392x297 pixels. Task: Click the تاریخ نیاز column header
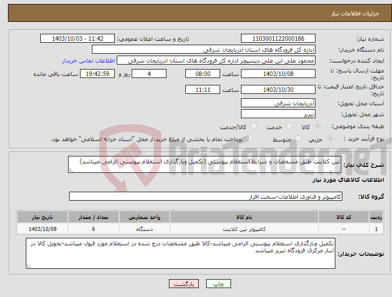(43, 217)
